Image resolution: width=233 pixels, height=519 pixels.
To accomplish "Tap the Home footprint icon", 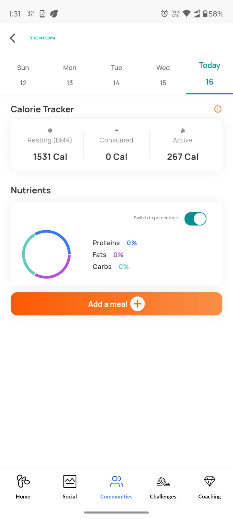I will click(23, 481).
